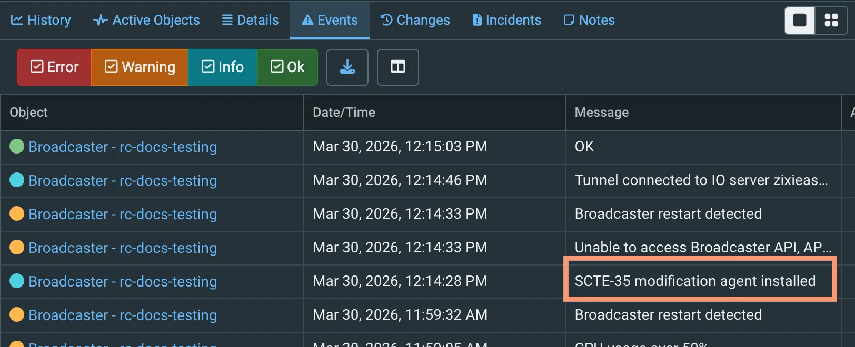Open the Incidents tab
Screen dimensions: 855x347
[x=506, y=20]
